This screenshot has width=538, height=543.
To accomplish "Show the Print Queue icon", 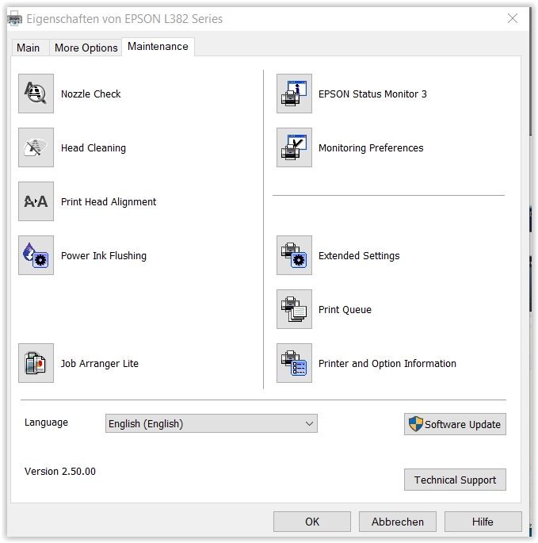I will 294,309.
